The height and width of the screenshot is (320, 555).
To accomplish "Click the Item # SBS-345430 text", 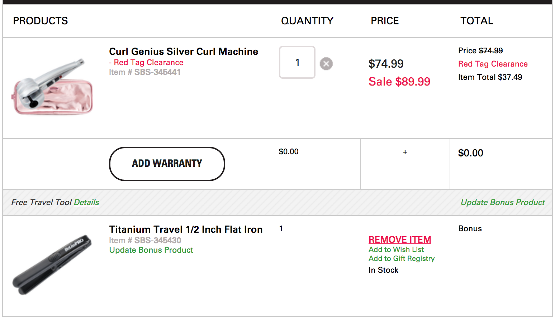I will point(145,241).
